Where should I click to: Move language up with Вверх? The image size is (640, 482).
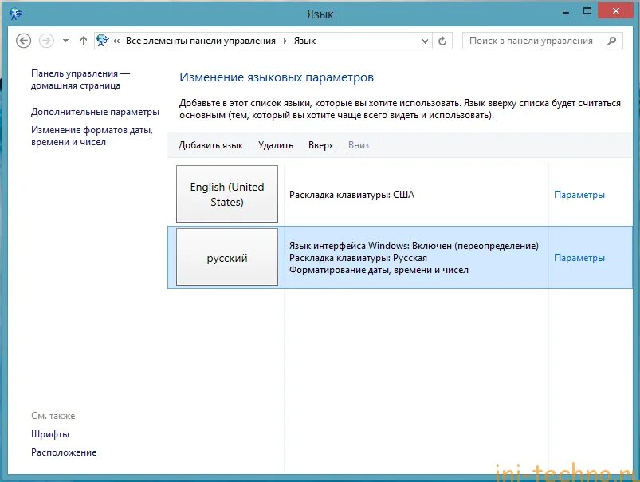click(x=321, y=145)
